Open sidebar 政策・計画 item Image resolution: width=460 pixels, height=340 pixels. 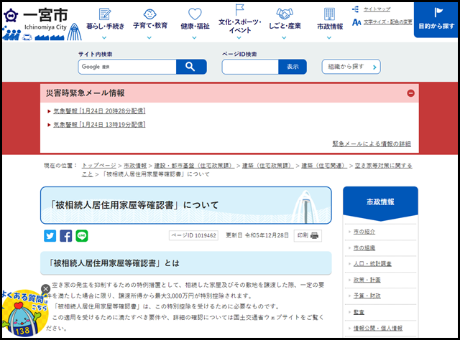367,280
